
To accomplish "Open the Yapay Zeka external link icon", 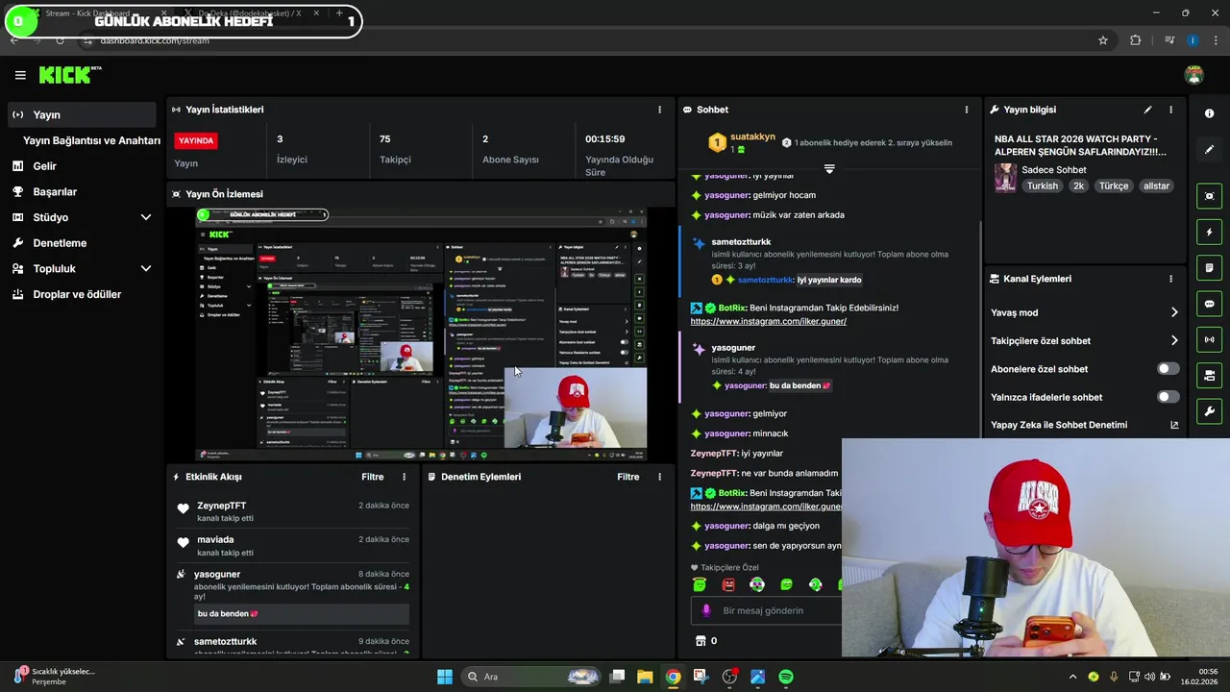I will click(x=1173, y=425).
